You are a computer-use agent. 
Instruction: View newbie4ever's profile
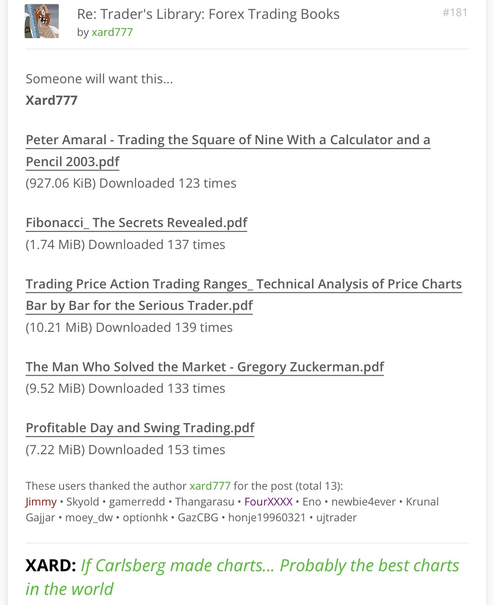363,502
